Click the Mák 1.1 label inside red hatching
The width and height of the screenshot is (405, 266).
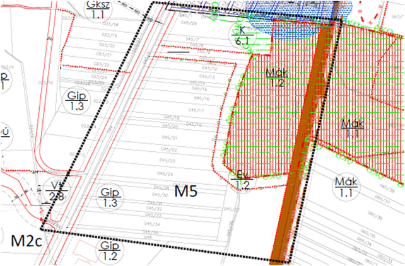click(351, 127)
